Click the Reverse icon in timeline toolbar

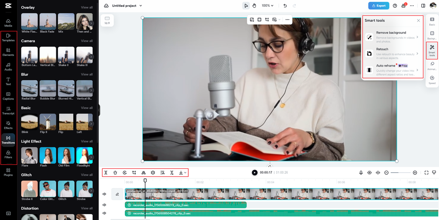[124, 173]
